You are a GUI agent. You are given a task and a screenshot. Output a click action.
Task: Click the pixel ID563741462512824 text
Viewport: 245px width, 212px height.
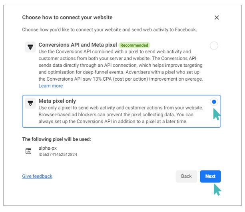[x=58, y=155]
